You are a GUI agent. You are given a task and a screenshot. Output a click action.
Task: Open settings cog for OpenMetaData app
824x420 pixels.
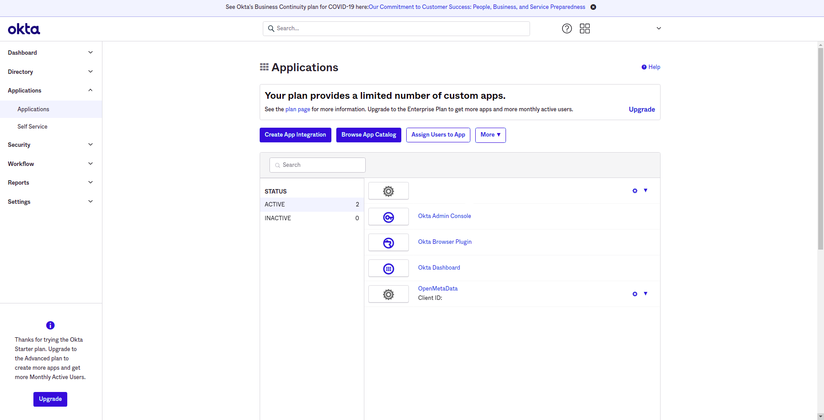coord(635,294)
